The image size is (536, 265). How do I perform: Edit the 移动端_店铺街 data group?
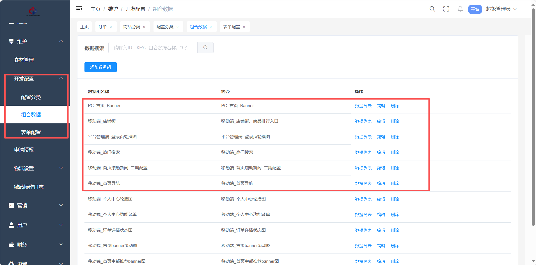point(381,121)
